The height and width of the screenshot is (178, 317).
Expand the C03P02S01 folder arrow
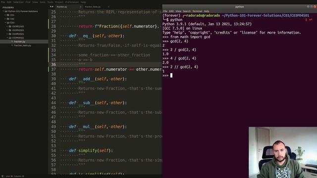[7, 30]
